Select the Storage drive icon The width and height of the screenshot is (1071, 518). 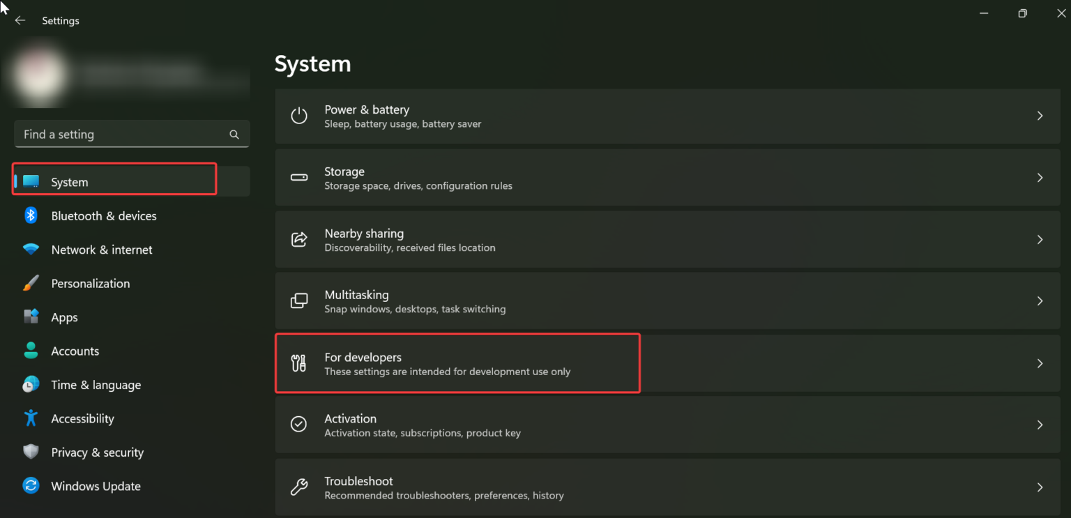[x=299, y=178]
